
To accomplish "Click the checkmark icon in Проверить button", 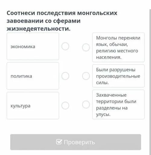I will click(x=59, y=142).
